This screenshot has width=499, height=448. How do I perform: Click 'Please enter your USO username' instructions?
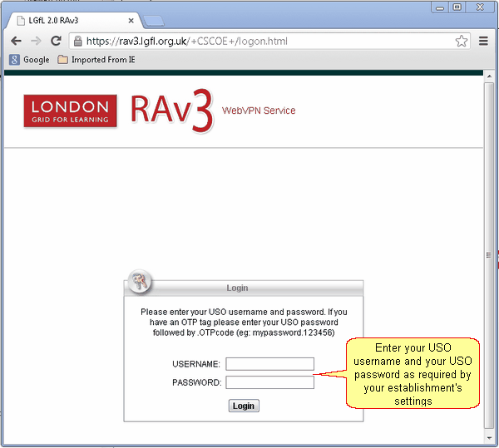[x=244, y=322]
